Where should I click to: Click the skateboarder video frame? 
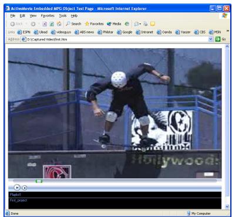pyautogui.click(x=115, y=113)
